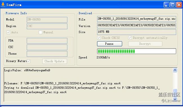Click the log scrollbar up arrow

click(x=175, y=70)
